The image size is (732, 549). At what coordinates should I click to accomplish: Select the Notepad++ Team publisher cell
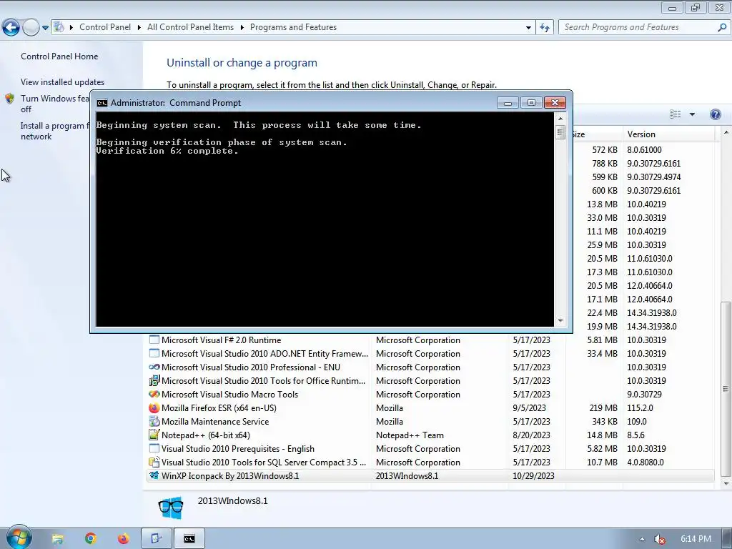point(410,435)
